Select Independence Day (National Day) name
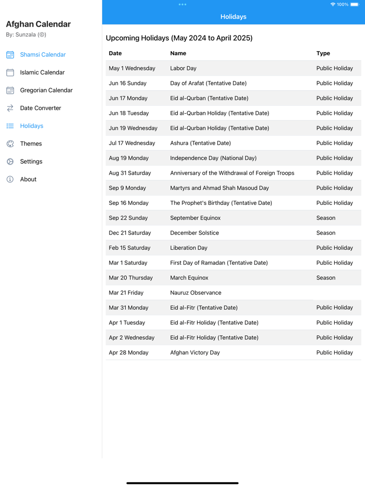Screen dimensions: 365x487 [213, 158]
